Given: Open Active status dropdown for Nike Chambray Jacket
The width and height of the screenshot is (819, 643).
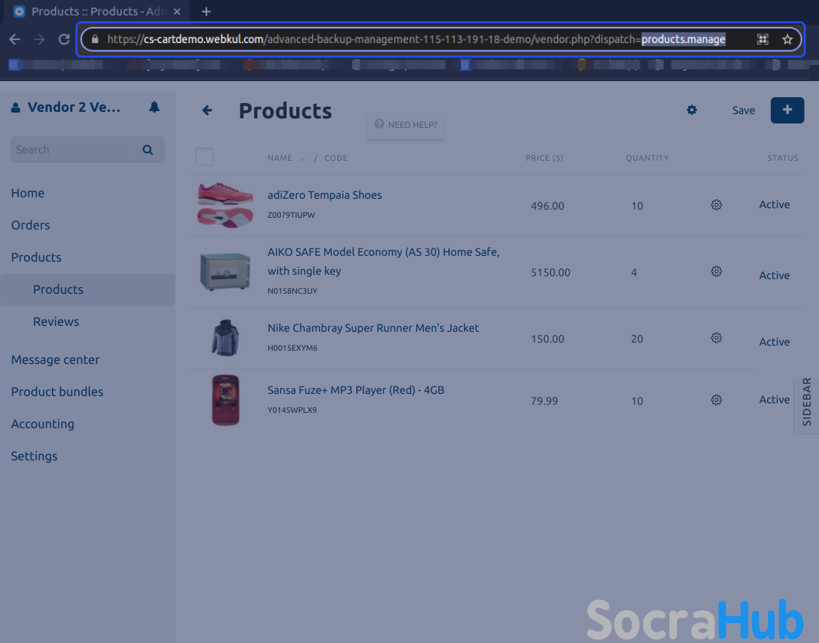Looking at the screenshot, I should point(774,342).
